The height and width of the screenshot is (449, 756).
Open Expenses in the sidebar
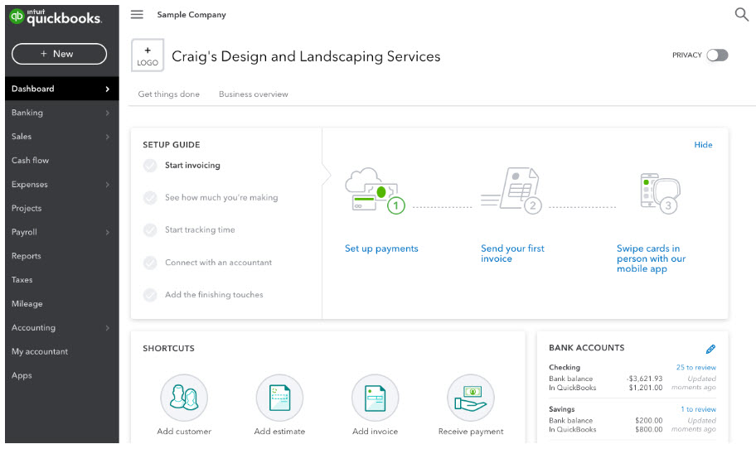[61, 185]
